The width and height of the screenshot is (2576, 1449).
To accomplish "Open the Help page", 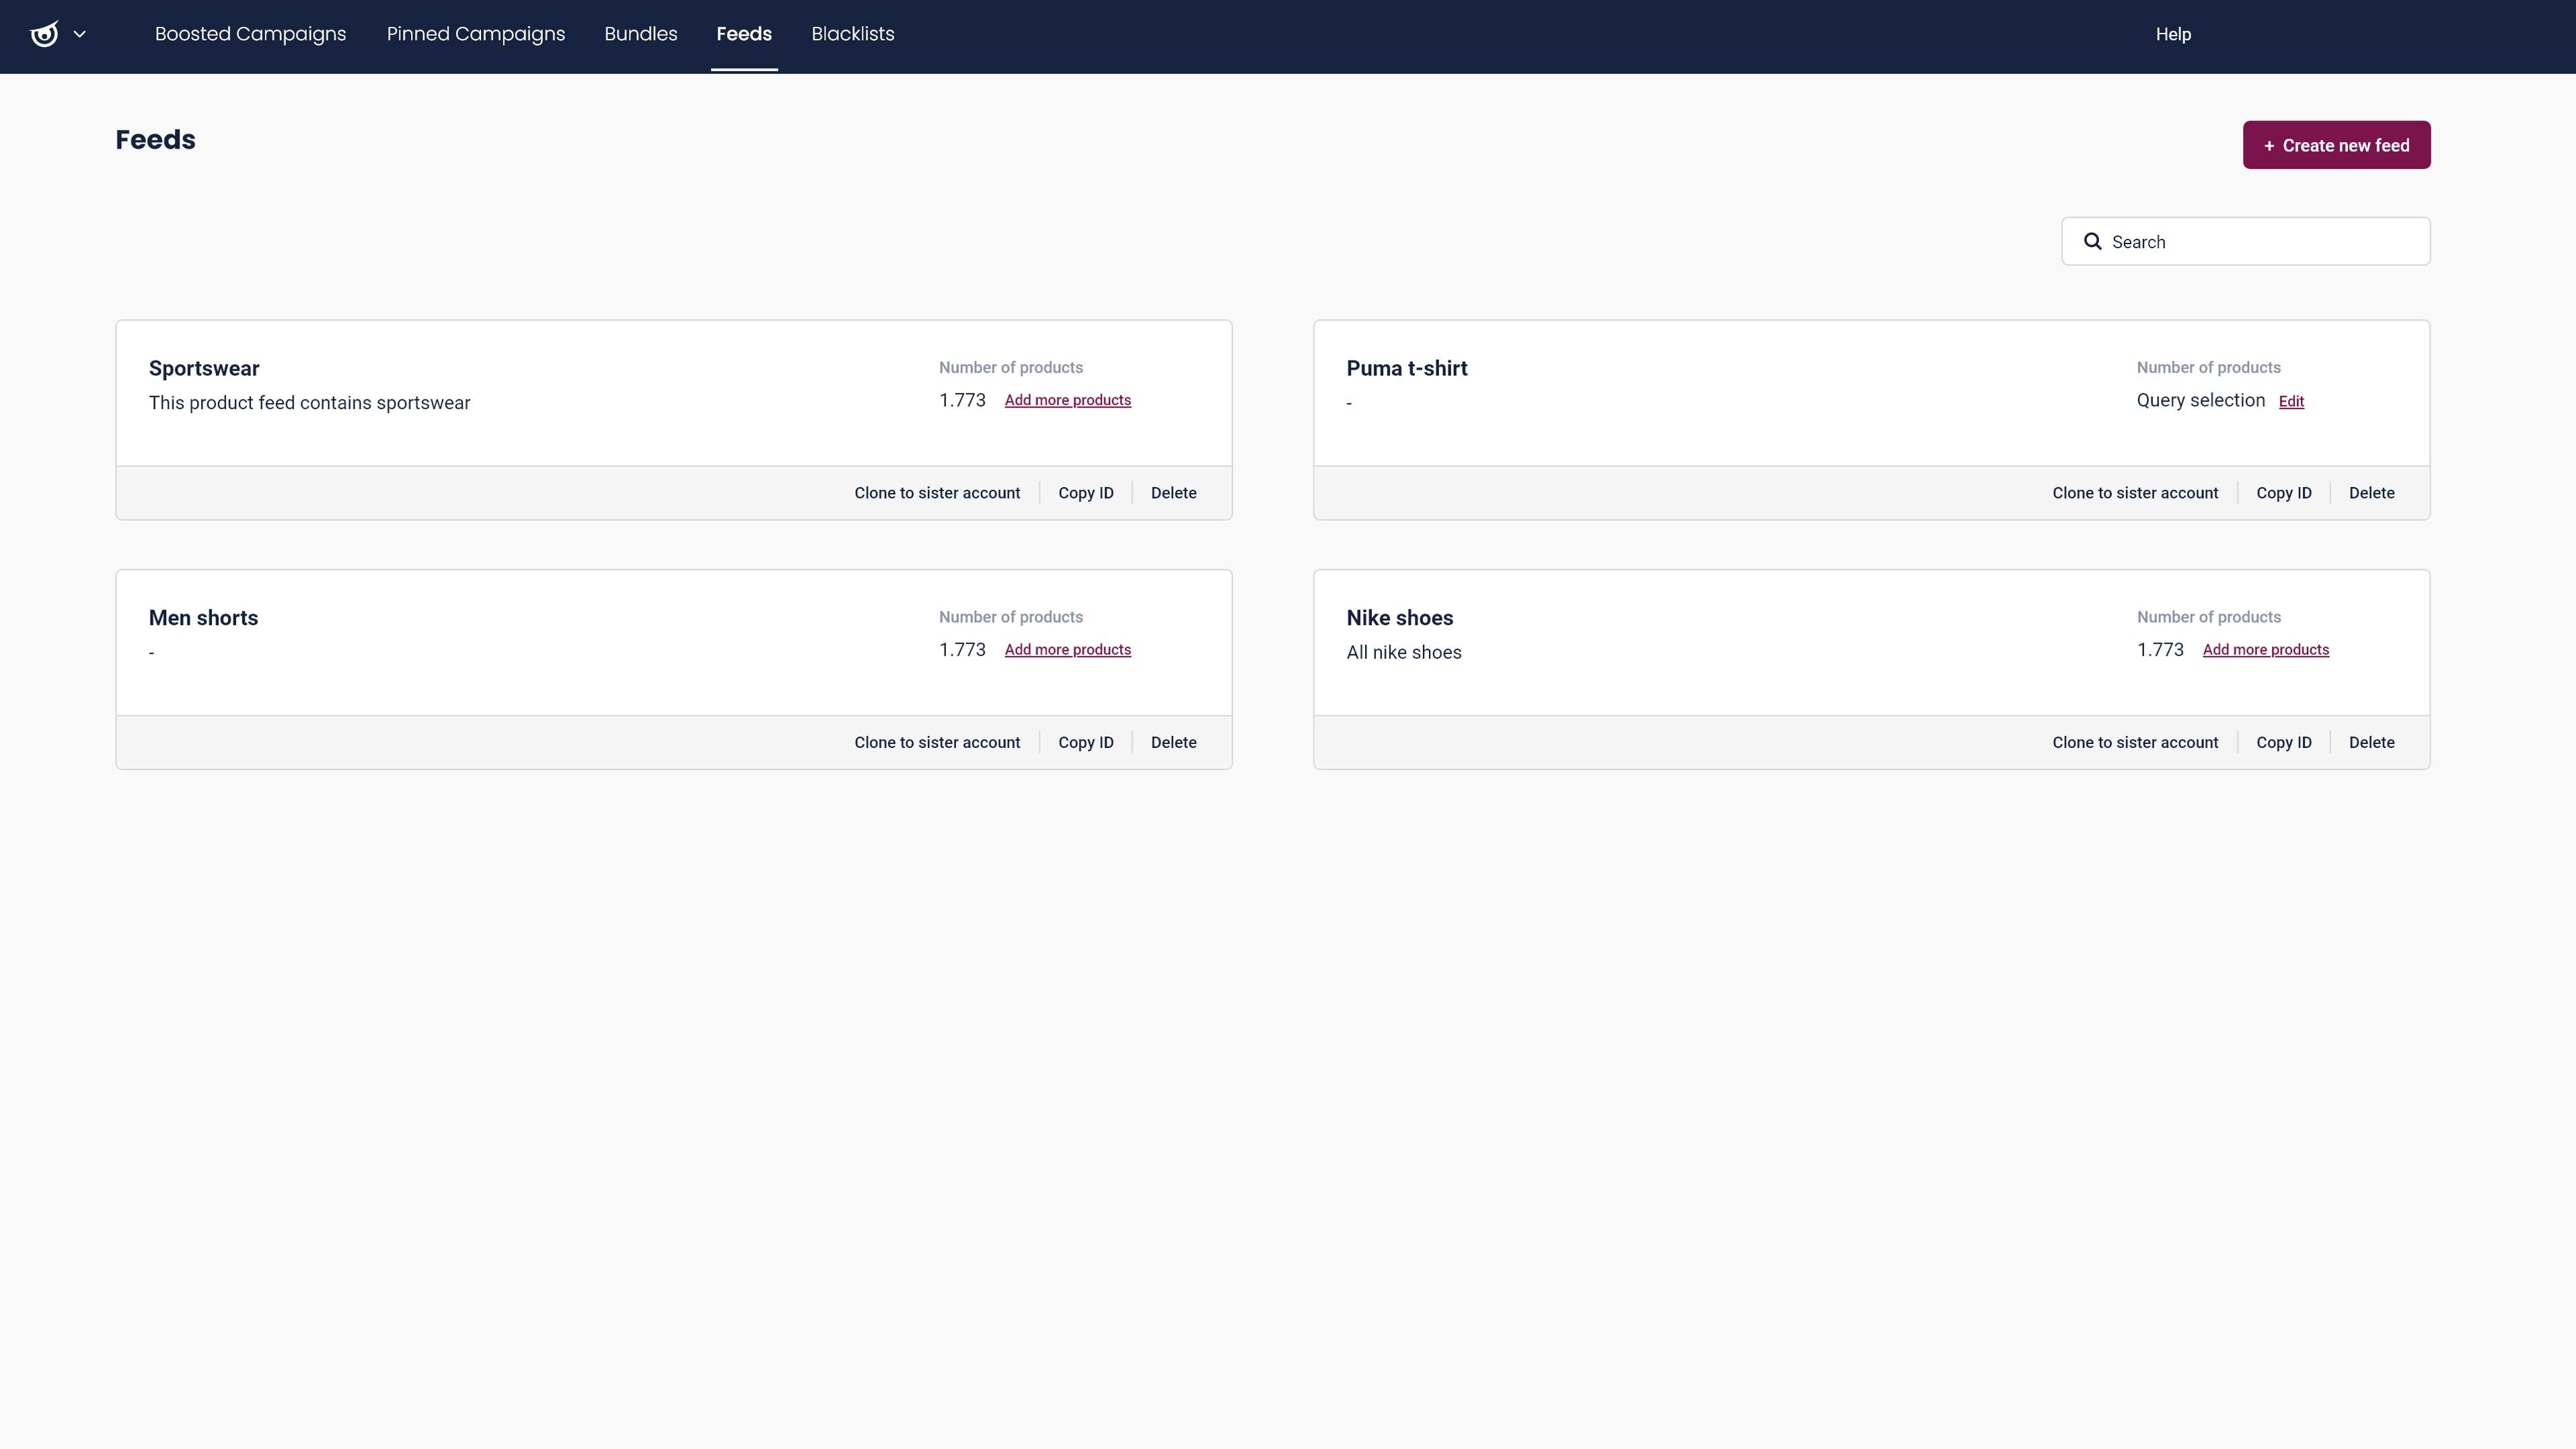I will pyautogui.click(x=2174, y=33).
